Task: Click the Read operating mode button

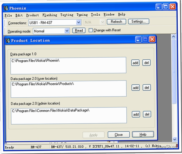Action: [x=79, y=30]
